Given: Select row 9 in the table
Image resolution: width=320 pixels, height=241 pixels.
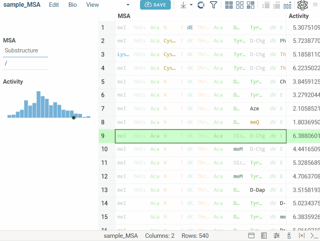Looking at the screenshot, I should [x=103, y=136].
